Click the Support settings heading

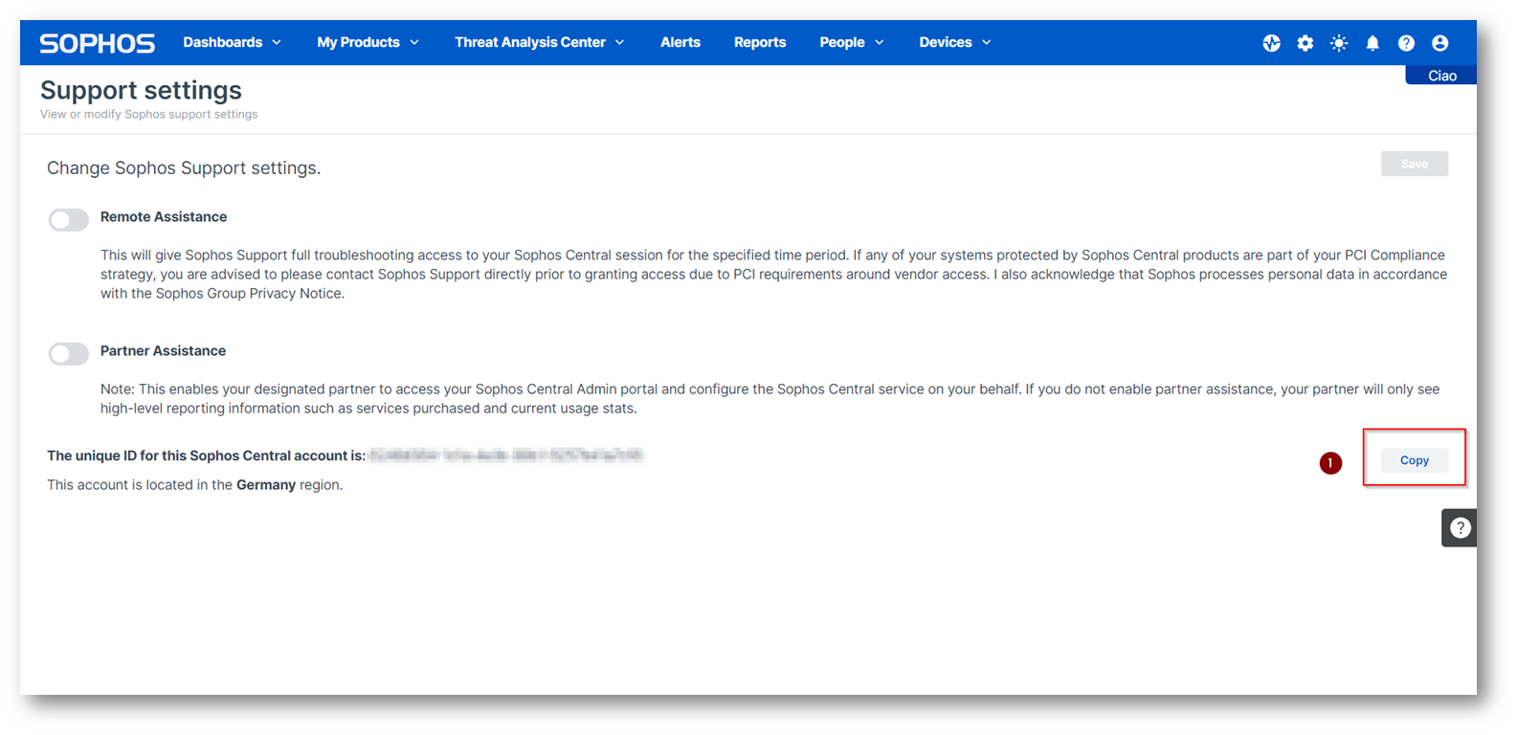click(x=141, y=90)
